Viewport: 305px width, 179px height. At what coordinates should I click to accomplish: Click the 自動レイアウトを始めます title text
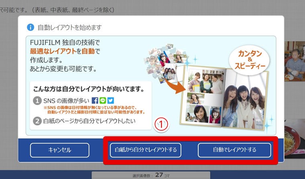point(70,28)
